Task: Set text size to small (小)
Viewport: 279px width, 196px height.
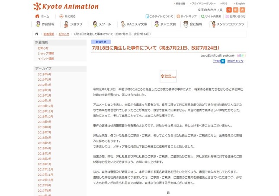Action: [x=229, y=9]
